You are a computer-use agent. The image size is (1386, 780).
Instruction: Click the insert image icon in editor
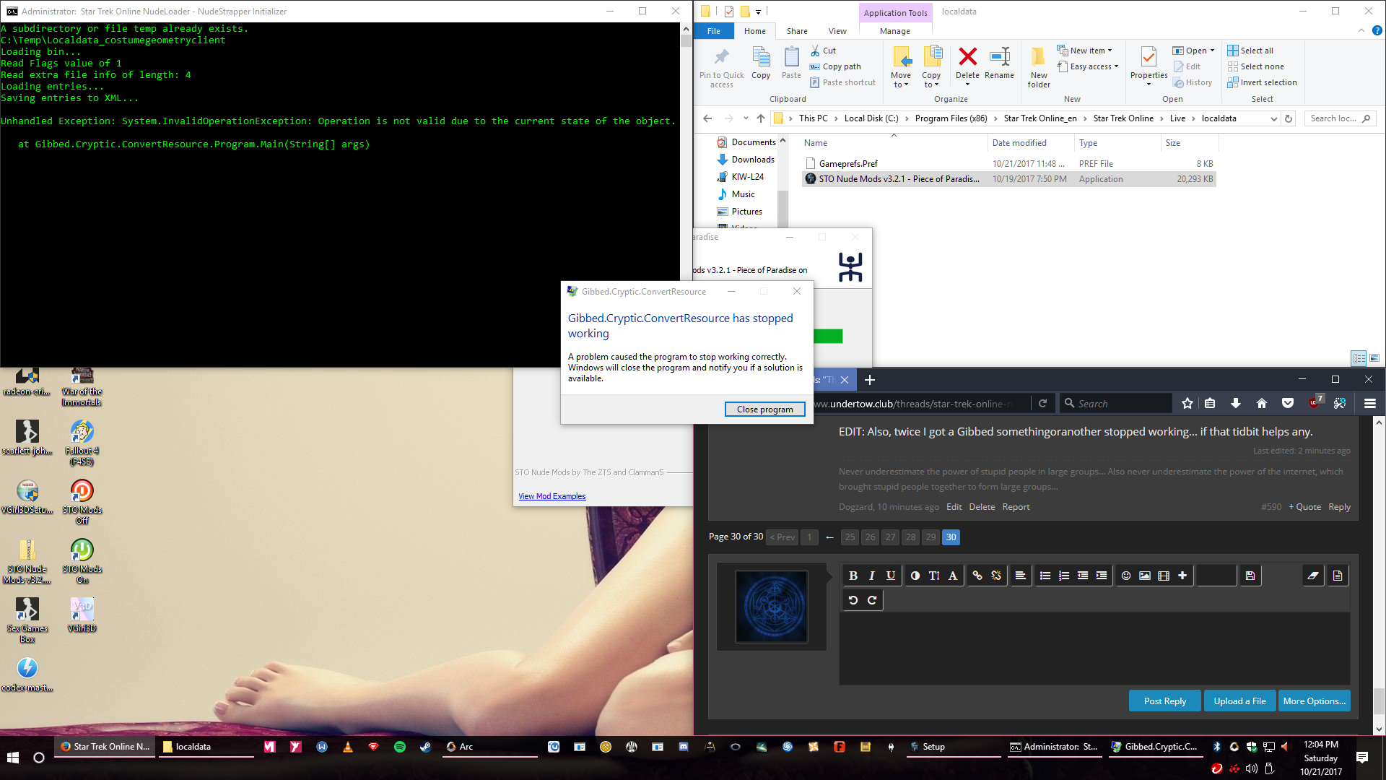(1145, 576)
